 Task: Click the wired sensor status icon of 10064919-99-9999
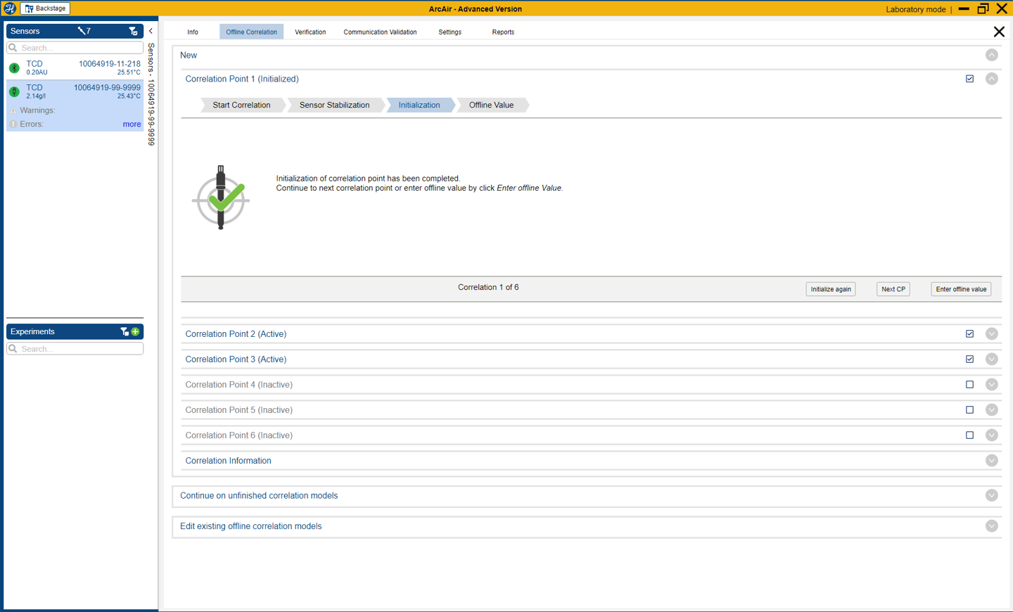click(x=14, y=92)
